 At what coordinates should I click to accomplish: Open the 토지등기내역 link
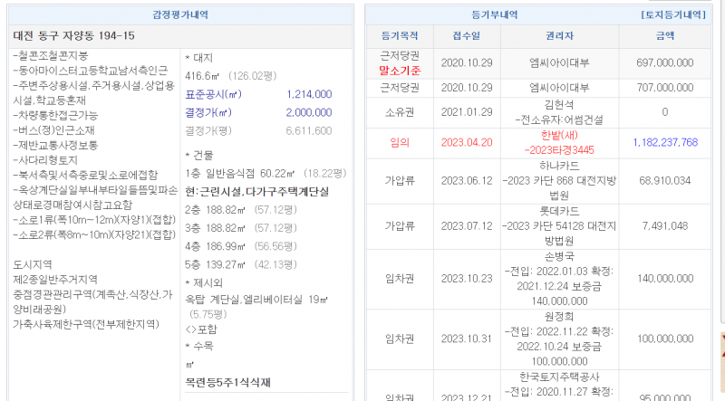(672, 15)
